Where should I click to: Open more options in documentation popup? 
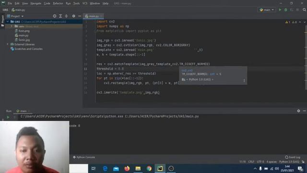click(x=244, y=81)
